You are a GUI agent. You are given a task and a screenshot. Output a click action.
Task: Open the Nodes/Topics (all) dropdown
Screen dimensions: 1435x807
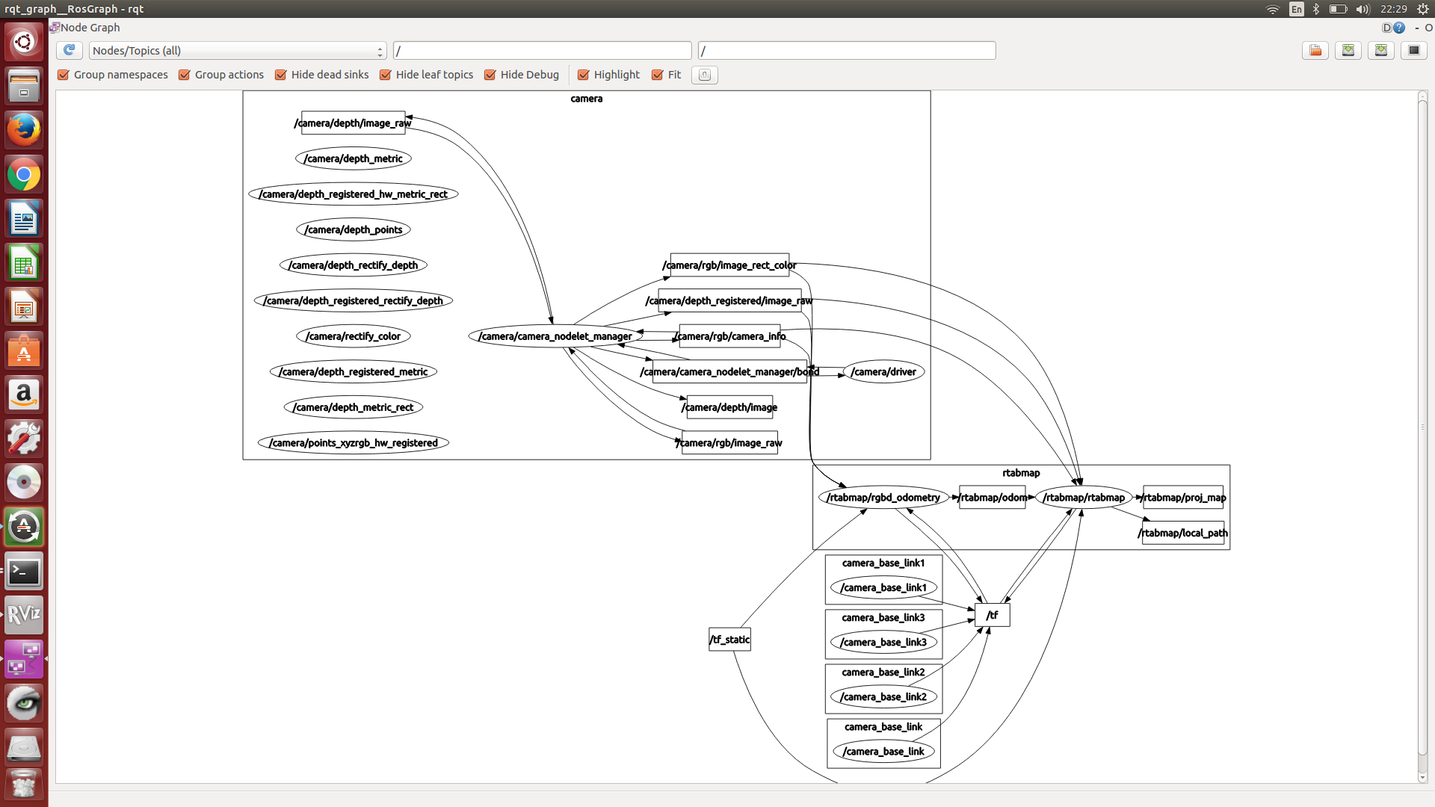pos(237,50)
